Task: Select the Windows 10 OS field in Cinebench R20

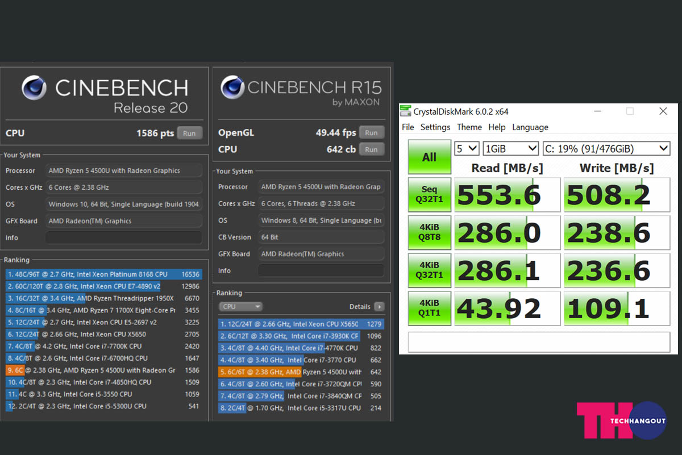Action: 124,204
